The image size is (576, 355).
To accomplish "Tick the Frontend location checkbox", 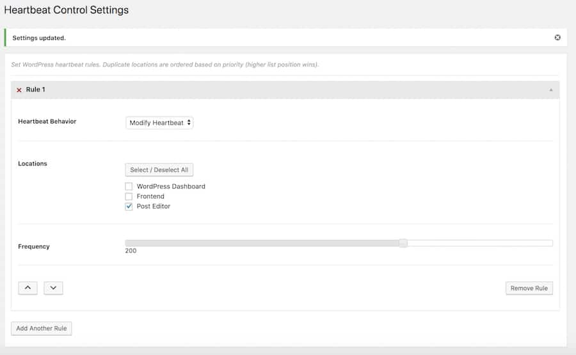I will point(129,196).
